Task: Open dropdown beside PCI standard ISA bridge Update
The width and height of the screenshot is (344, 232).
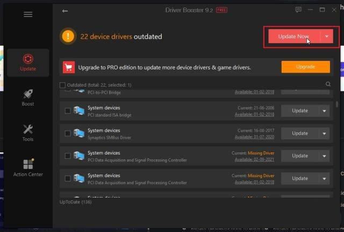Action: click(x=324, y=111)
